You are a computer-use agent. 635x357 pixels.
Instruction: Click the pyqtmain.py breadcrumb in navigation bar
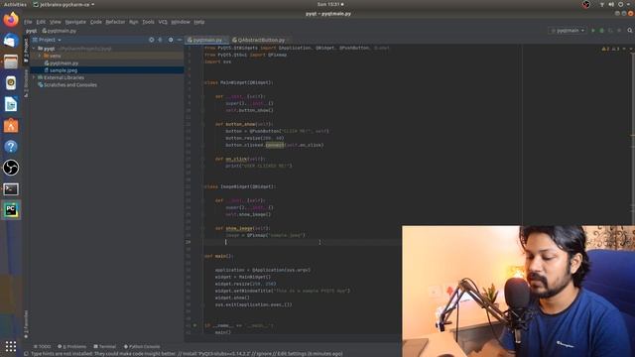pos(60,31)
